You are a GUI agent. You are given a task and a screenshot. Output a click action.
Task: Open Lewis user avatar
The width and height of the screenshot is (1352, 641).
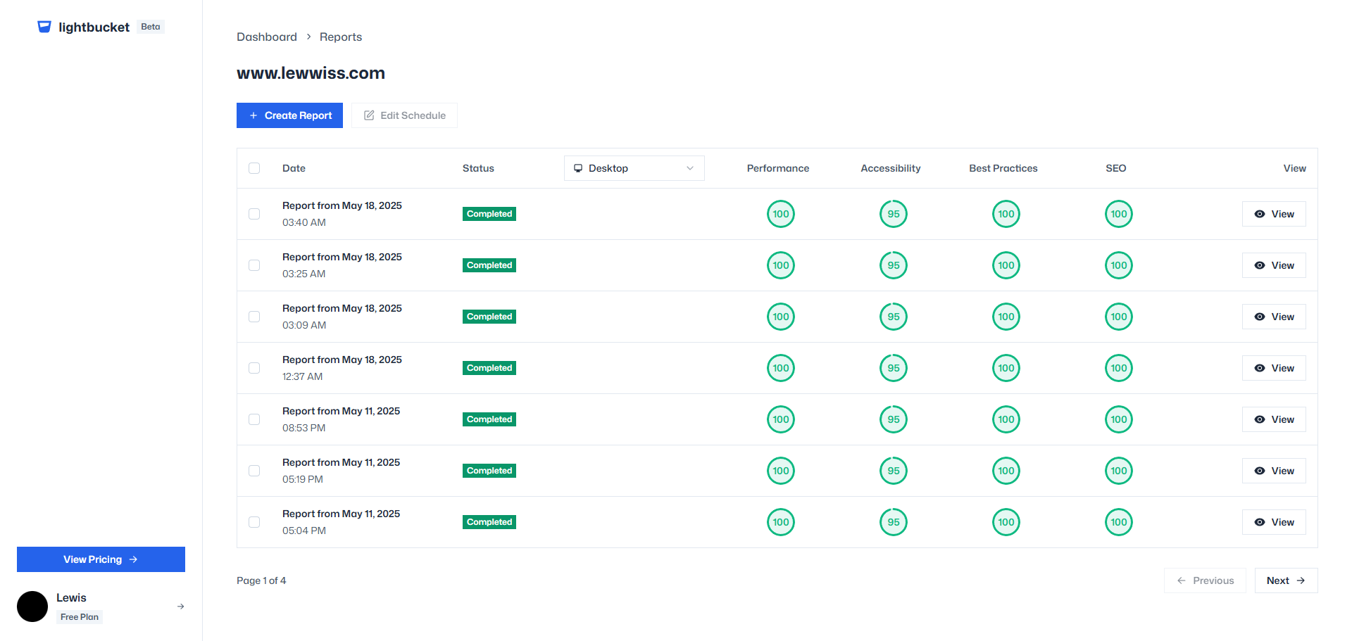click(x=32, y=607)
